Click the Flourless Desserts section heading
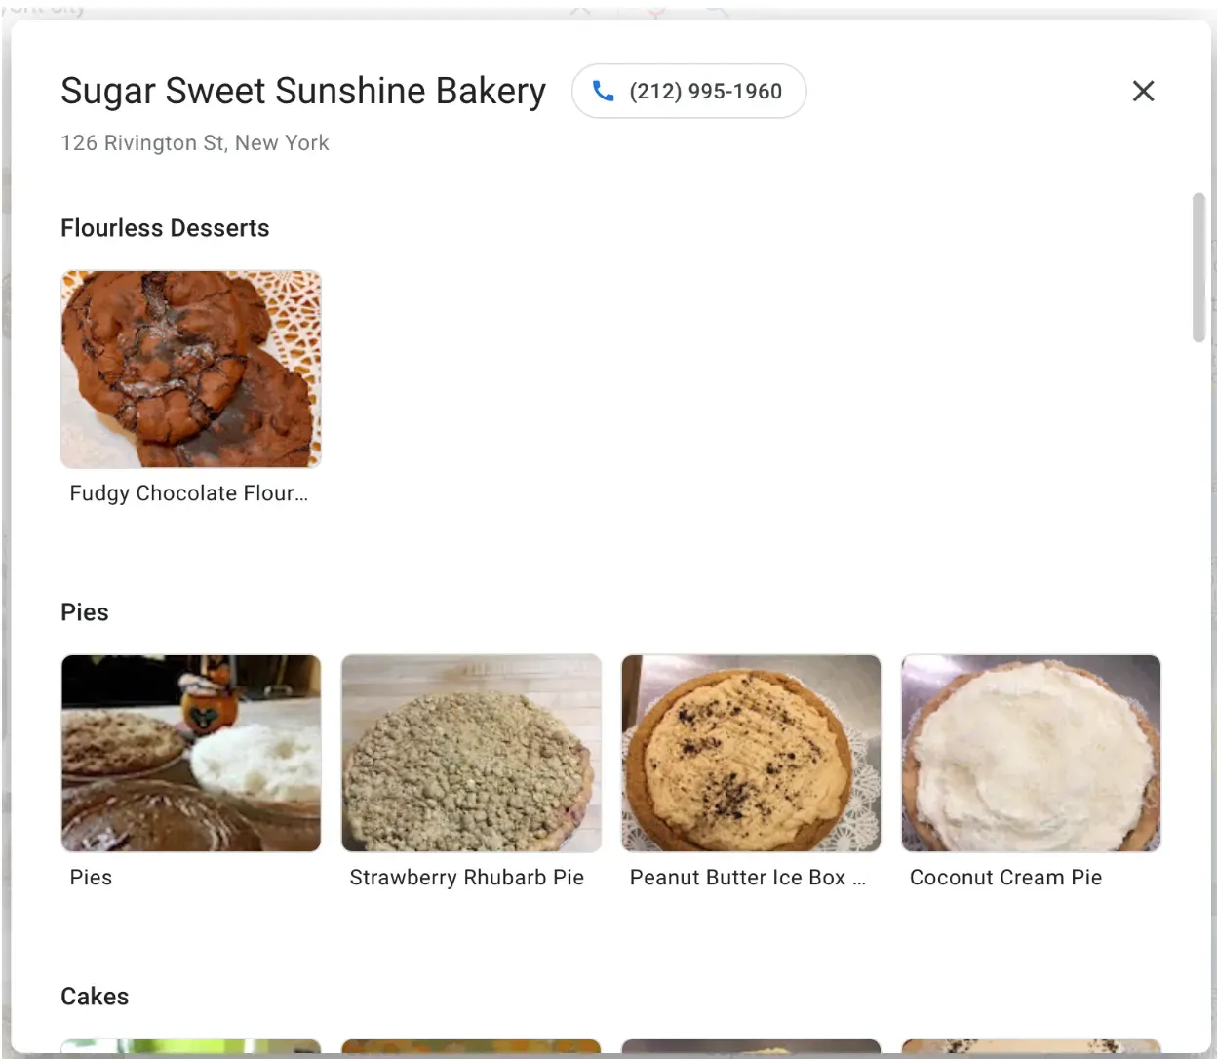The height and width of the screenshot is (1059, 1217). (165, 228)
